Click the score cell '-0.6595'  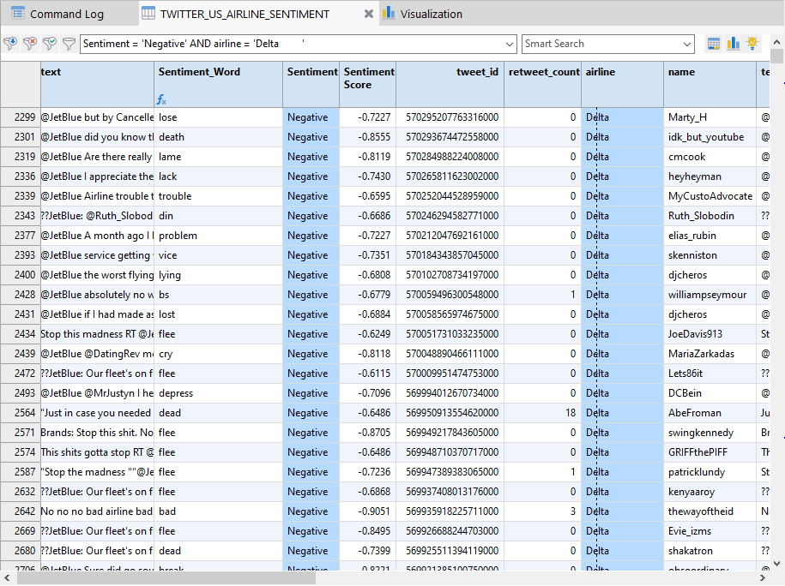tap(367, 196)
